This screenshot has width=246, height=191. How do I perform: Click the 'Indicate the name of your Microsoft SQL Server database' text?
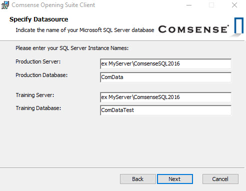(85, 30)
